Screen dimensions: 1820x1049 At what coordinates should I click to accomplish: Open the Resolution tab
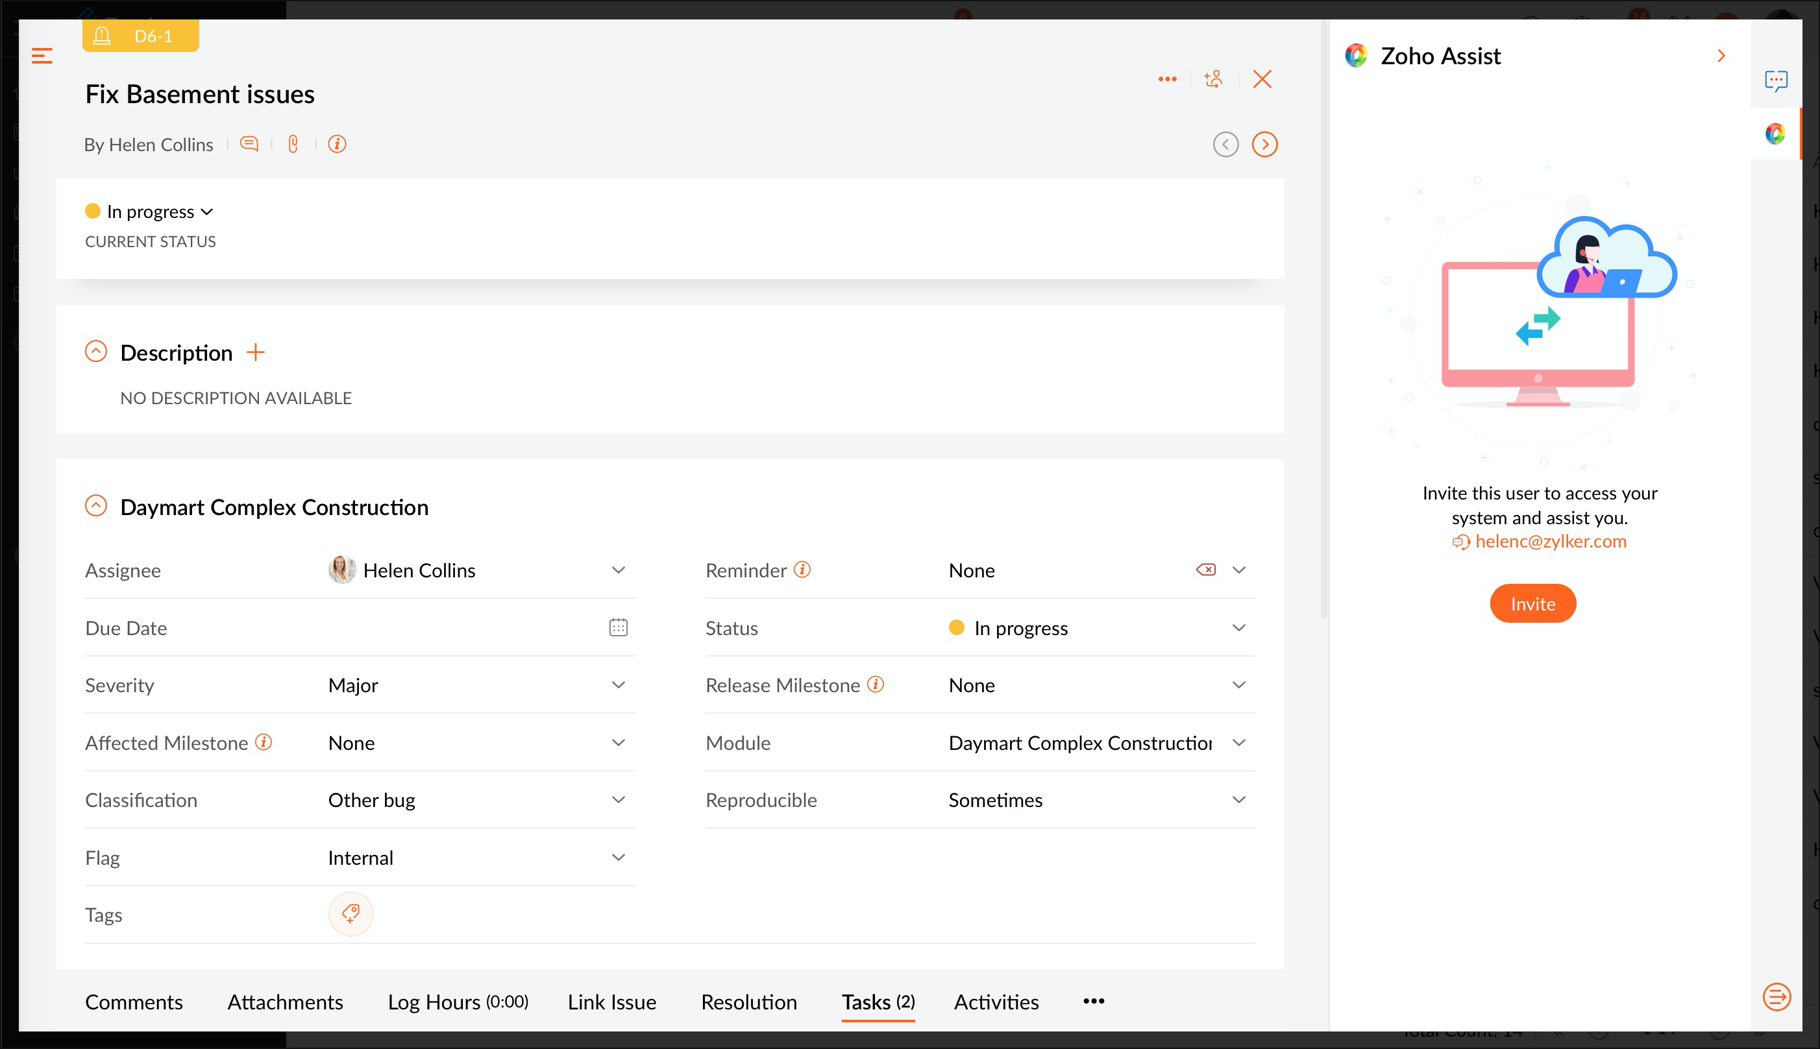[x=749, y=1002]
